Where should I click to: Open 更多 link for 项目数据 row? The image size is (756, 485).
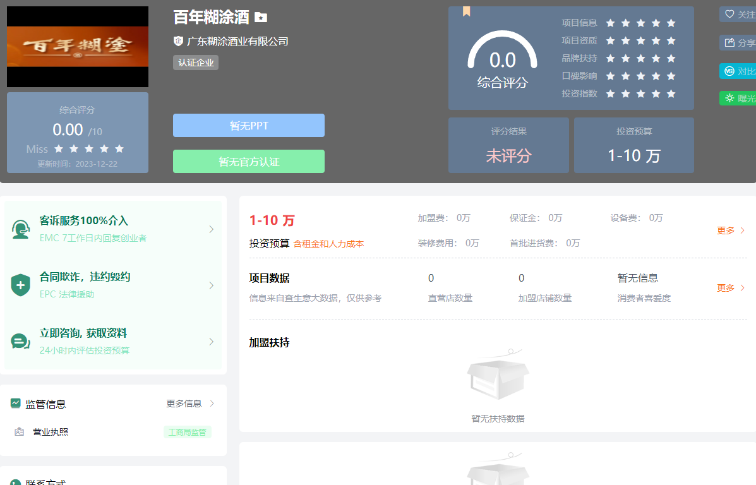731,288
